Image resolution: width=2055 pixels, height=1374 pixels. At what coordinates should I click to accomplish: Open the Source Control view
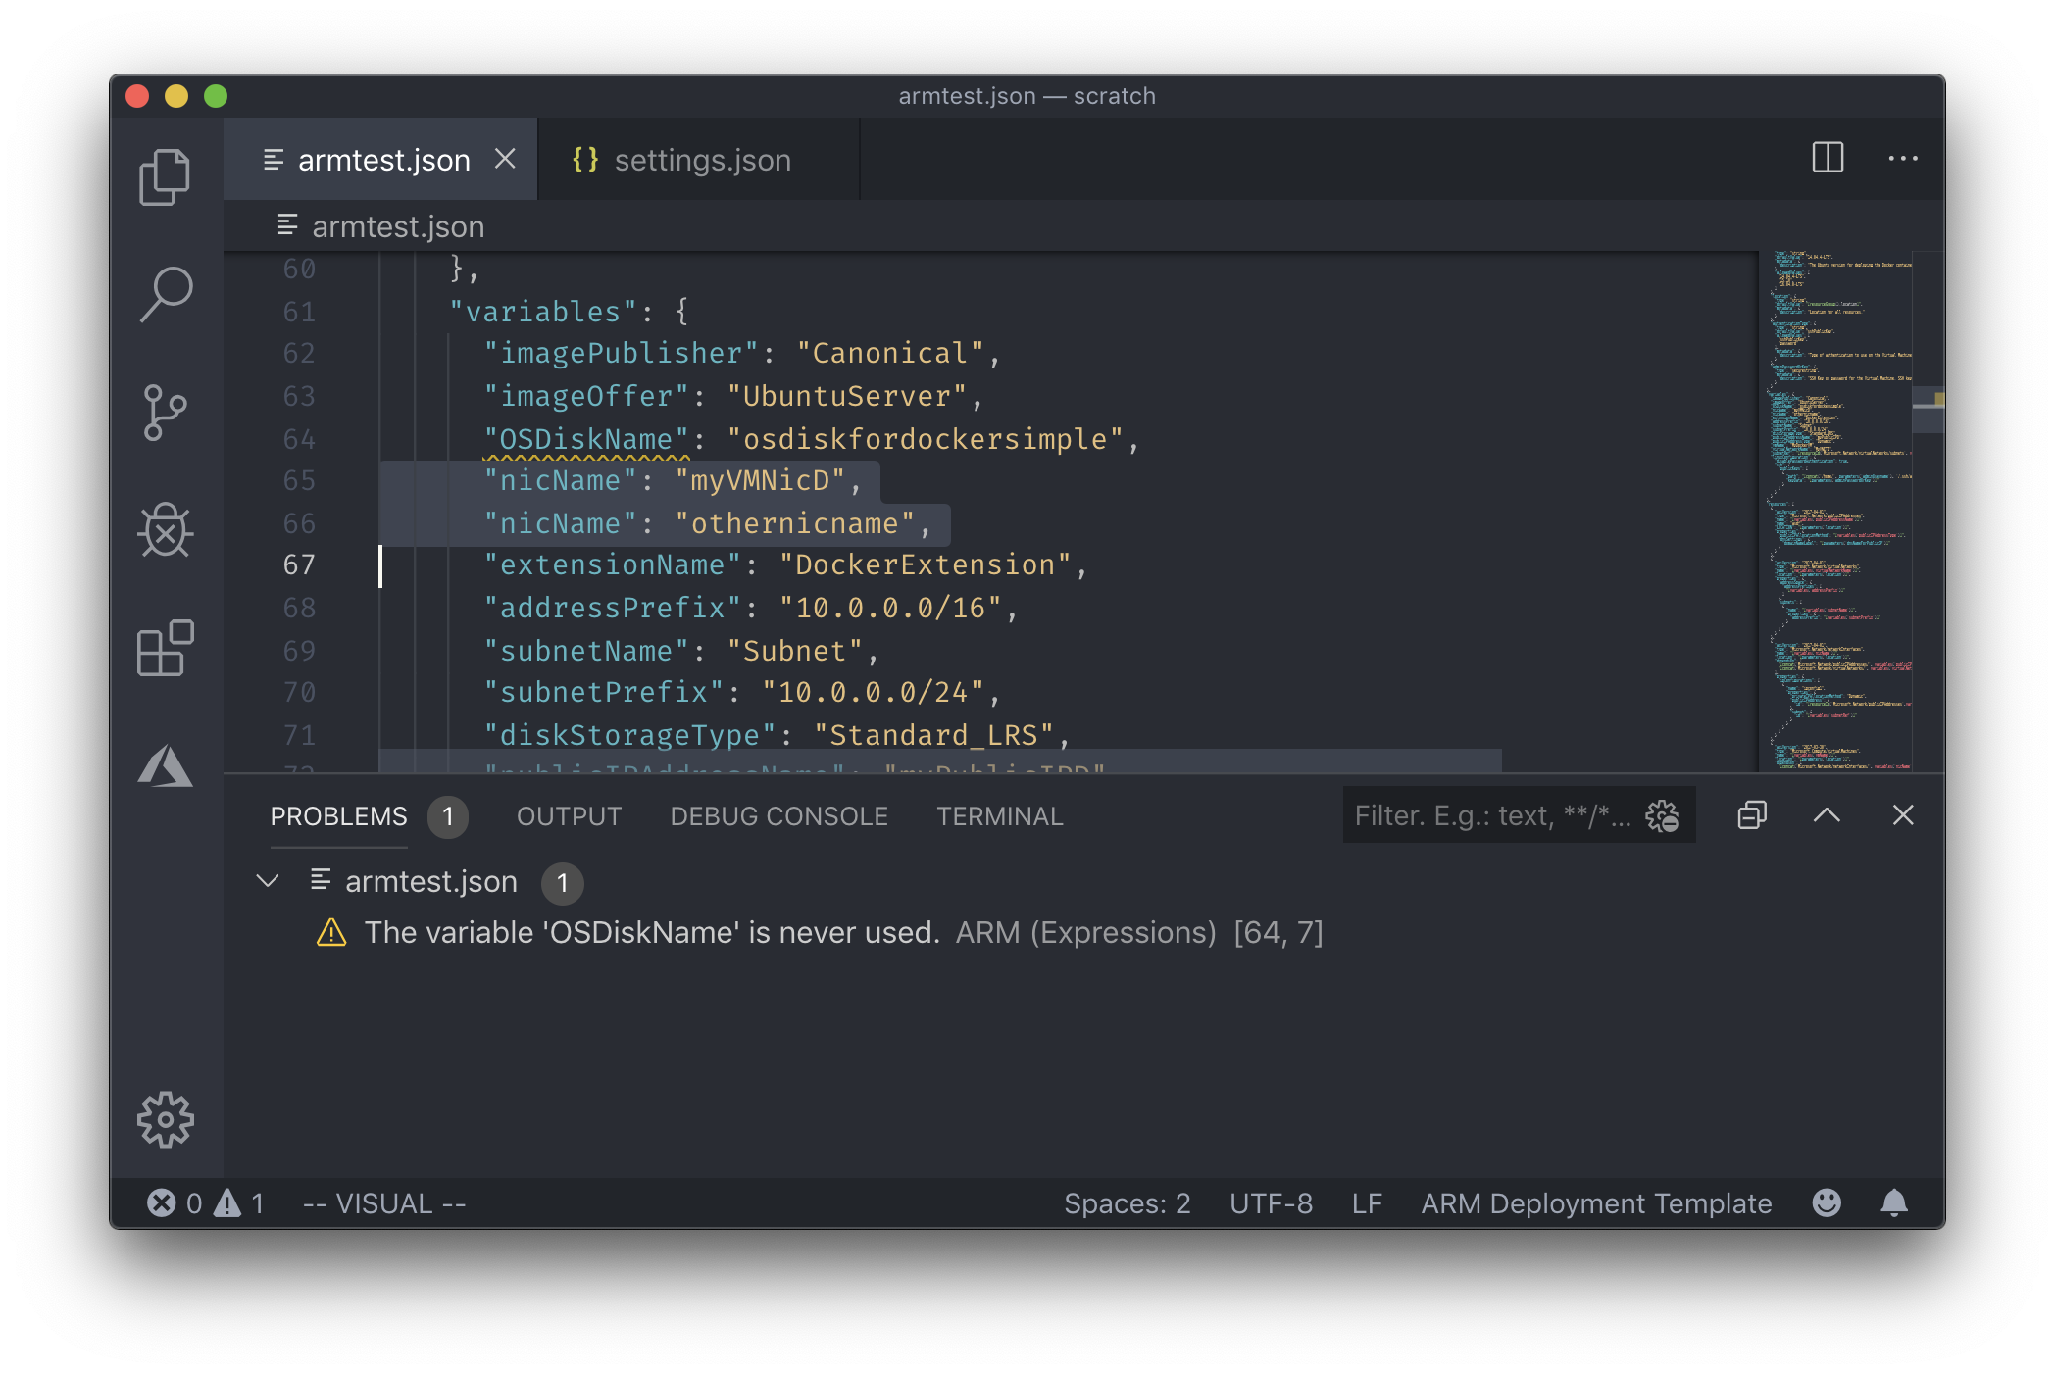pos(166,412)
